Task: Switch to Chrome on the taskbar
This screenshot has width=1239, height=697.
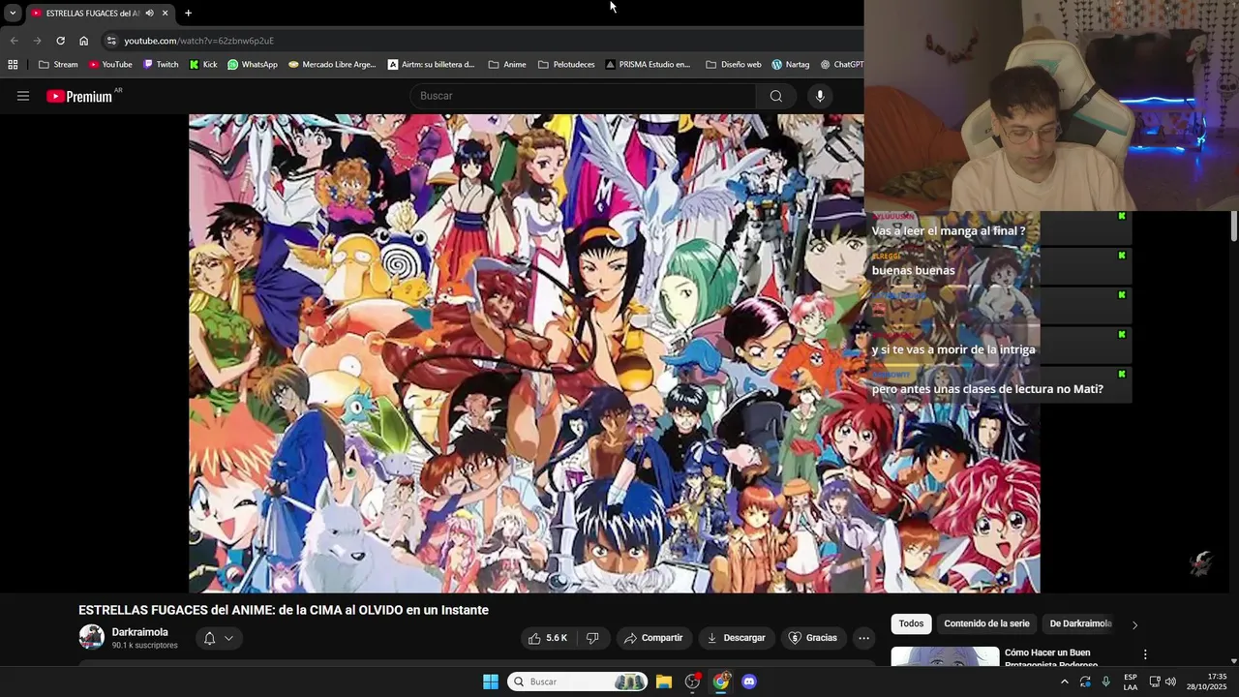Action: pyautogui.click(x=721, y=682)
